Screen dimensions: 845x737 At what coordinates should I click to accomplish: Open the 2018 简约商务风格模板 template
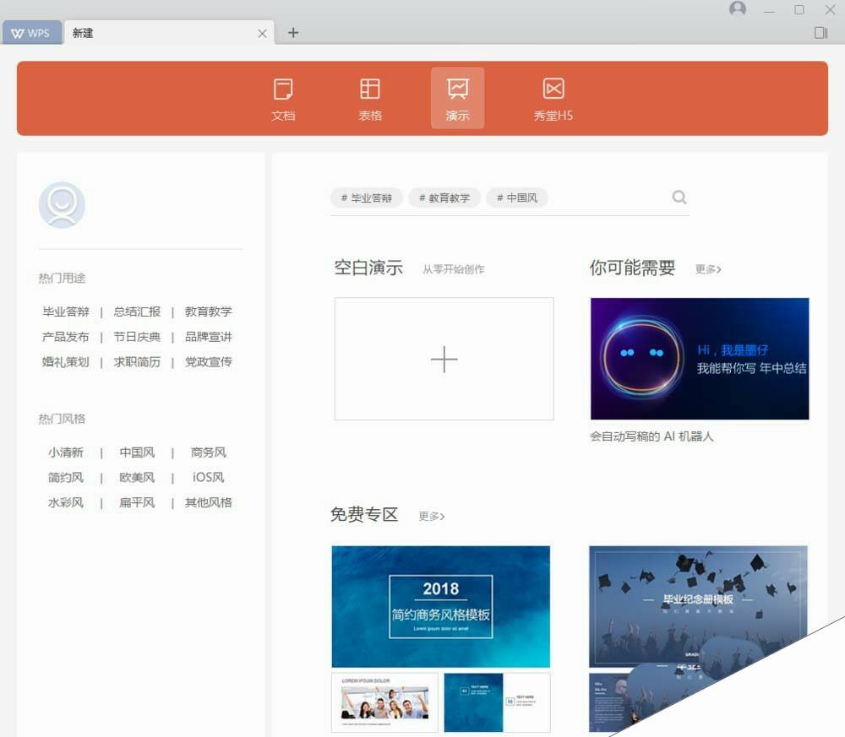coord(440,606)
